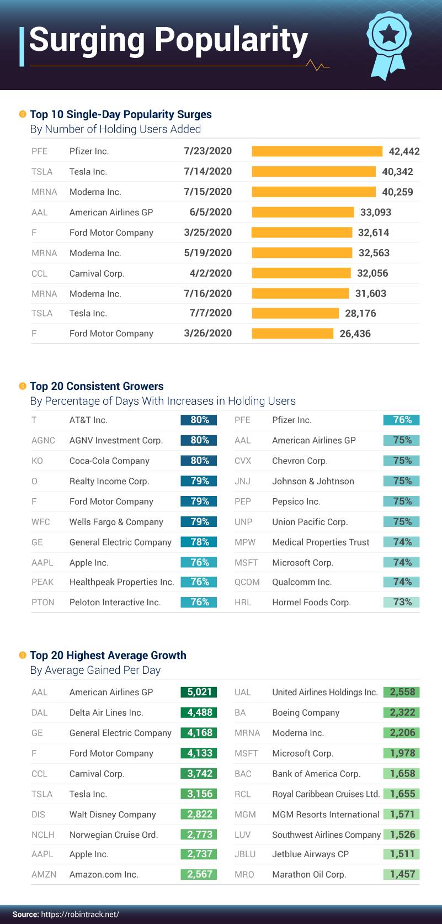Click the Surging Popularity title
This screenshot has height=924, width=442.
coord(168,40)
